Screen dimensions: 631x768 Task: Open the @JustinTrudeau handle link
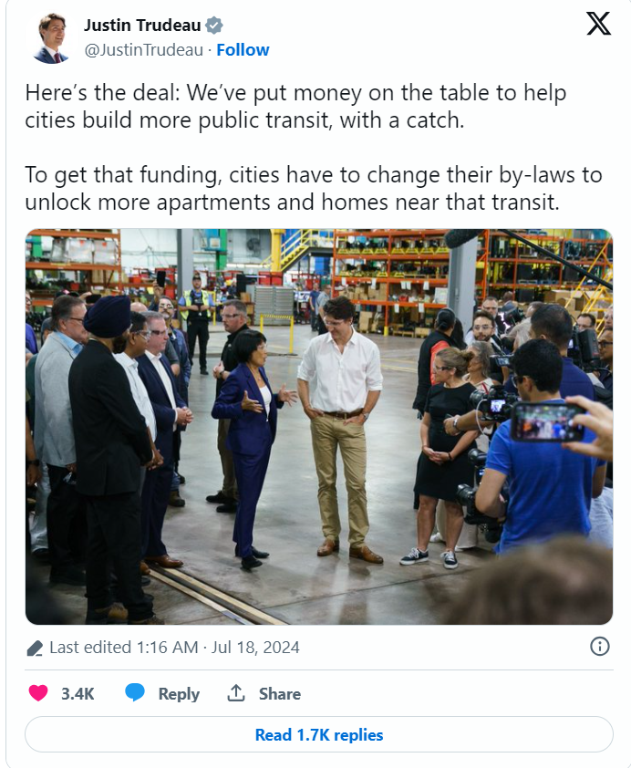(144, 50)
